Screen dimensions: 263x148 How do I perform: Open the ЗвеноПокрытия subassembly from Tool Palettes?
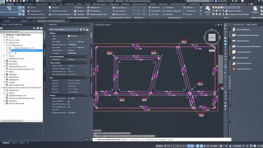[241, 41]
